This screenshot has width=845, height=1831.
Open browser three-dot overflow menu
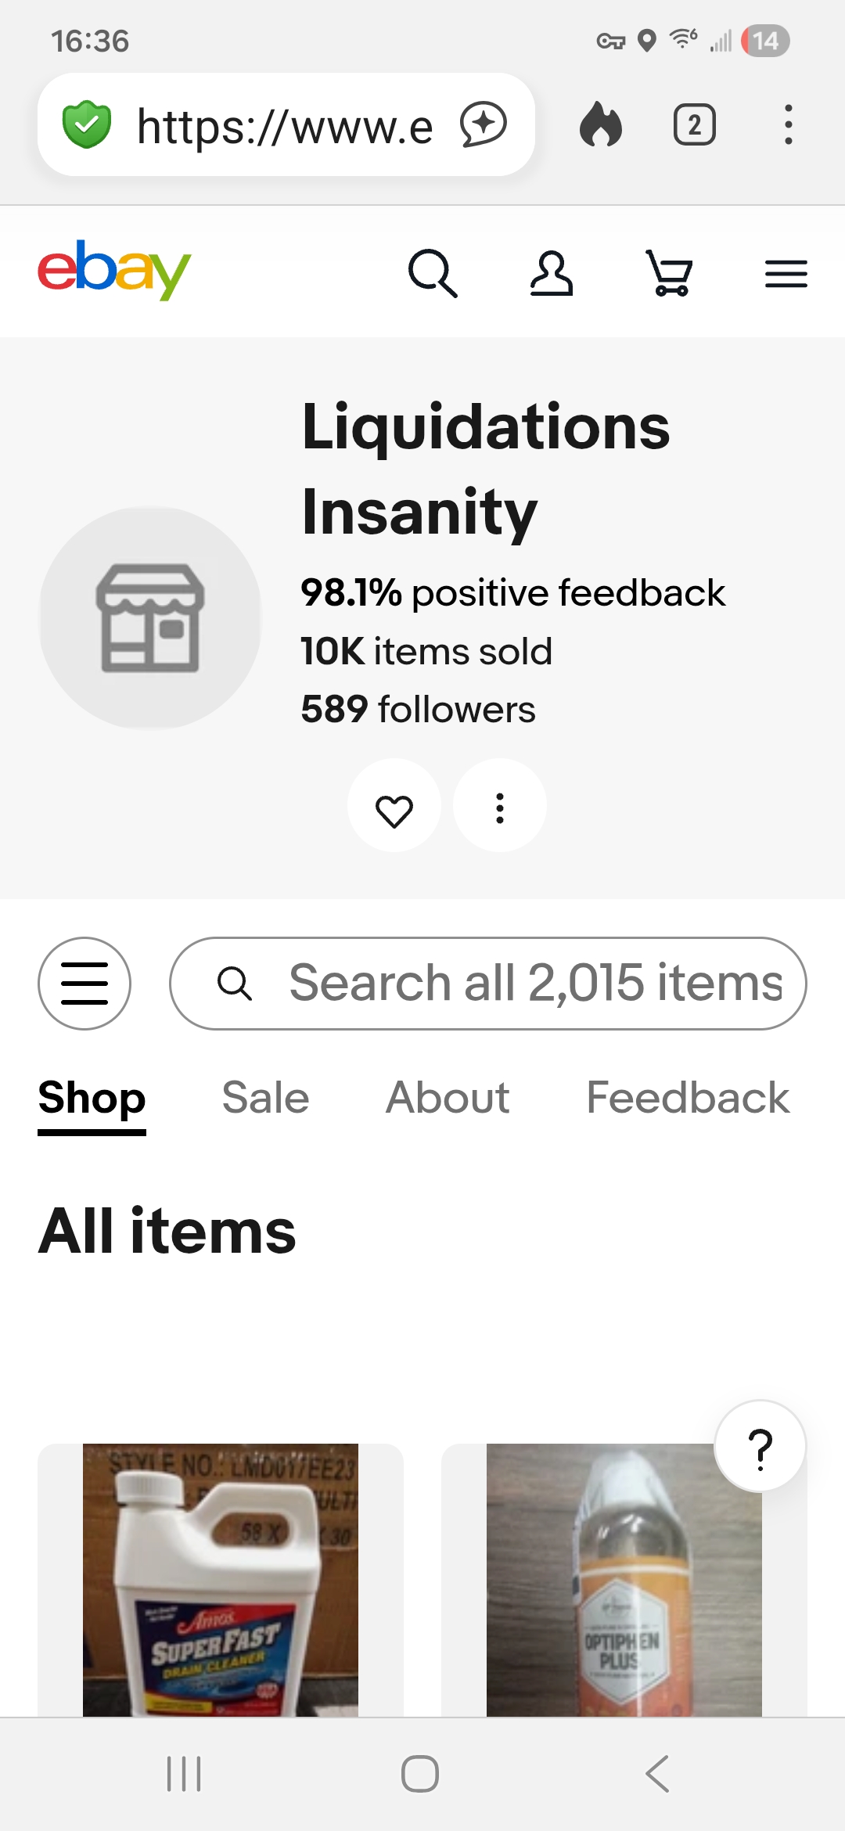coord(788,125)
